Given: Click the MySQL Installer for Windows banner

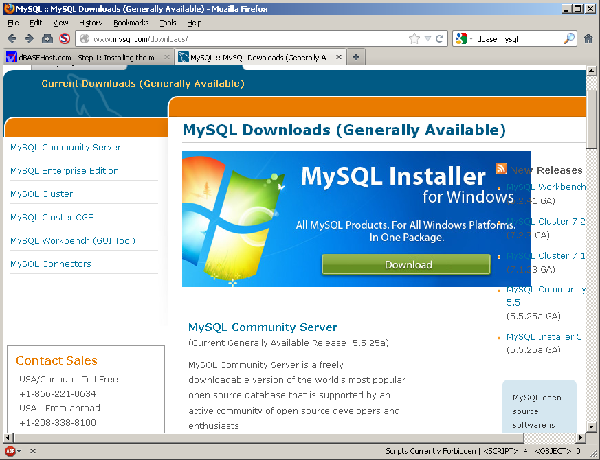Looking at the screenshot, I should [x=356, y=219].
